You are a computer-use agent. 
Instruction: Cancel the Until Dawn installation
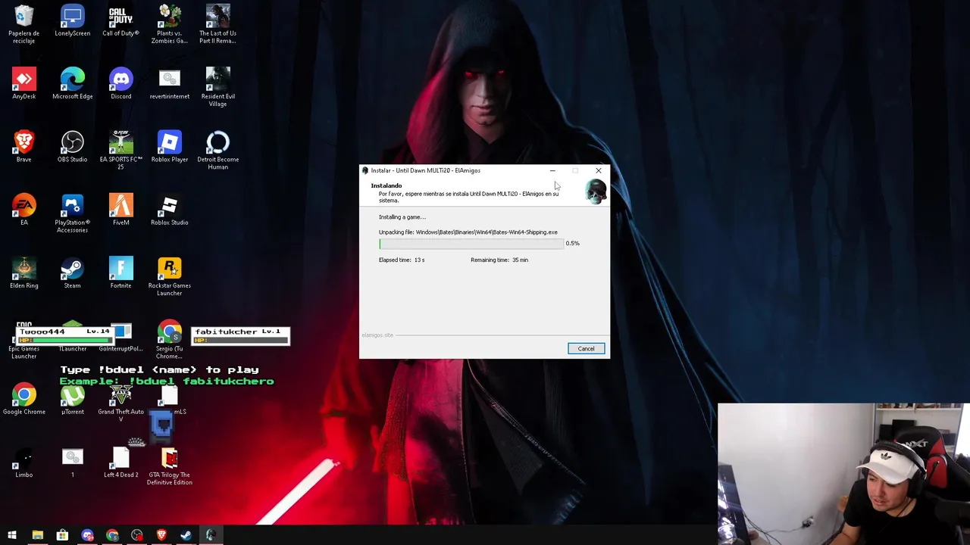(586, 348)
